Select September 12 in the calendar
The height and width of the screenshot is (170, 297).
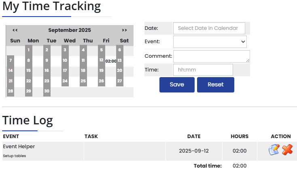101,61
